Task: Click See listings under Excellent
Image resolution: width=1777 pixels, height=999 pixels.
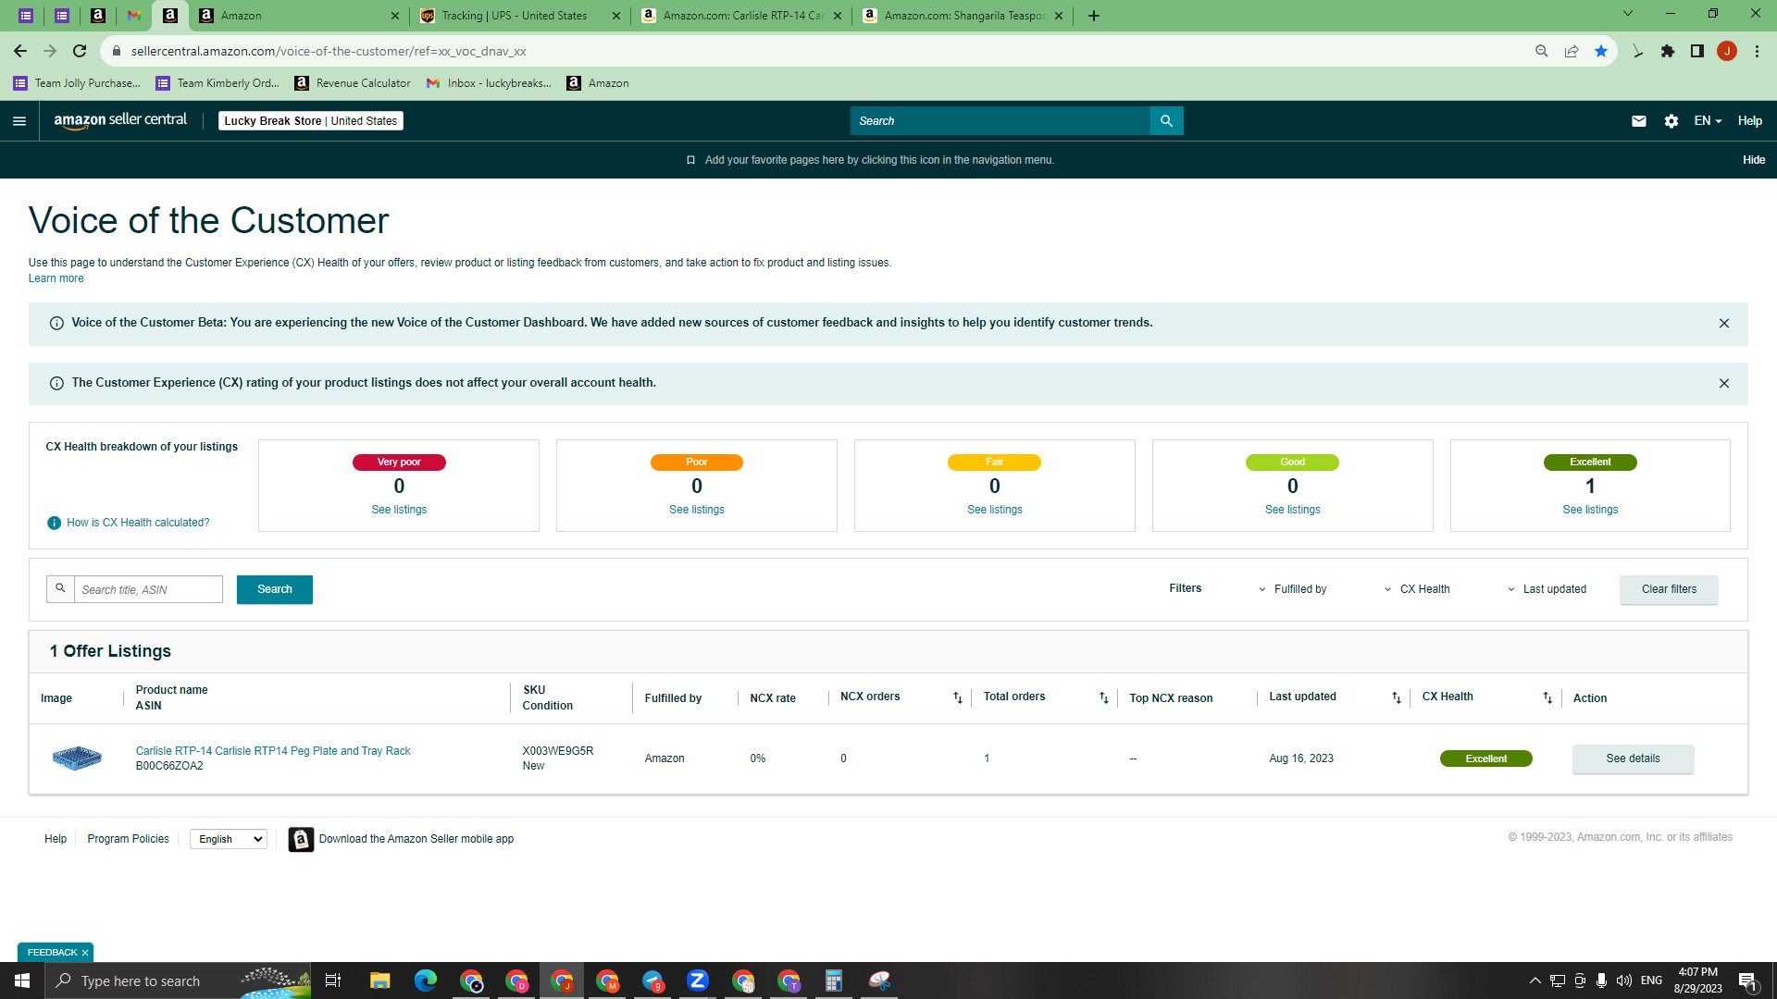Action: pos(1590,511)
